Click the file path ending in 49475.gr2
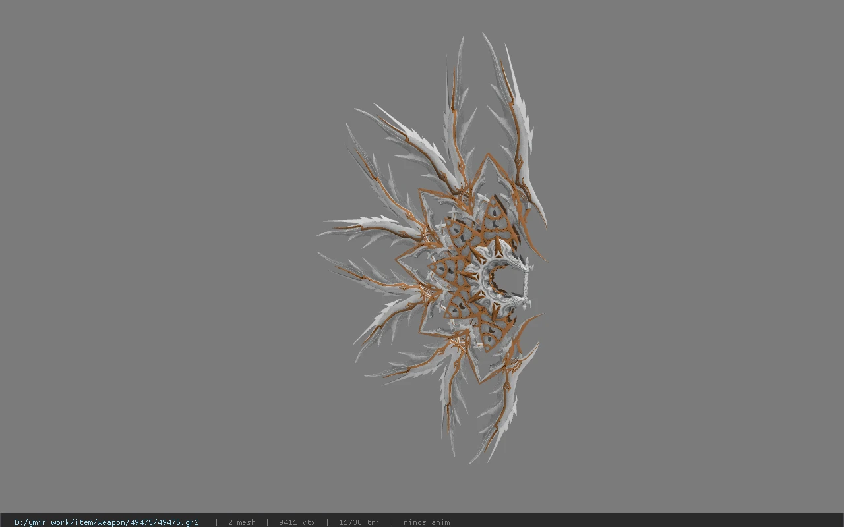Image resolution: width=844 pixels, height=527 pixels. tap(107, 522)
